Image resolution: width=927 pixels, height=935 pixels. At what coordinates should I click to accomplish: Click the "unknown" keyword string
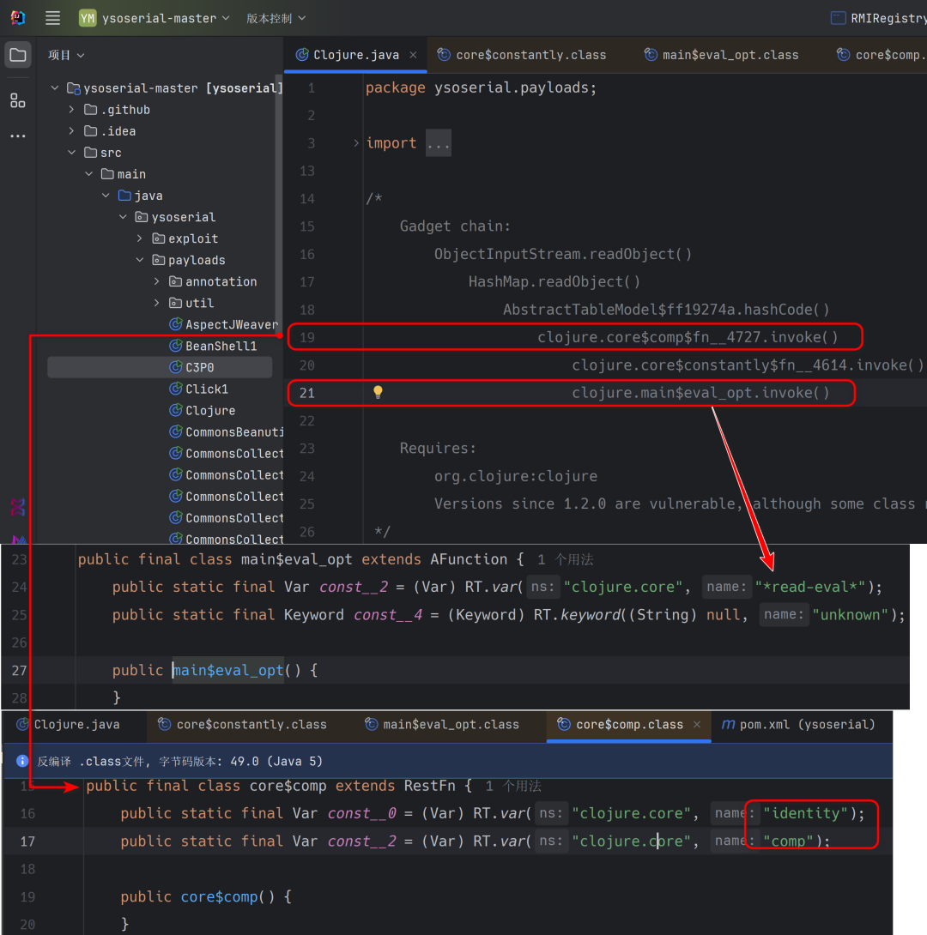pyautogui.click(x=851, y=615)
